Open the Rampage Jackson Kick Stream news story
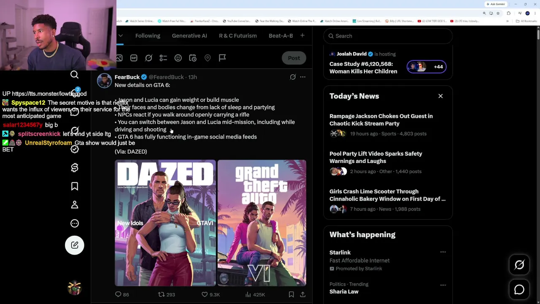 388,125
